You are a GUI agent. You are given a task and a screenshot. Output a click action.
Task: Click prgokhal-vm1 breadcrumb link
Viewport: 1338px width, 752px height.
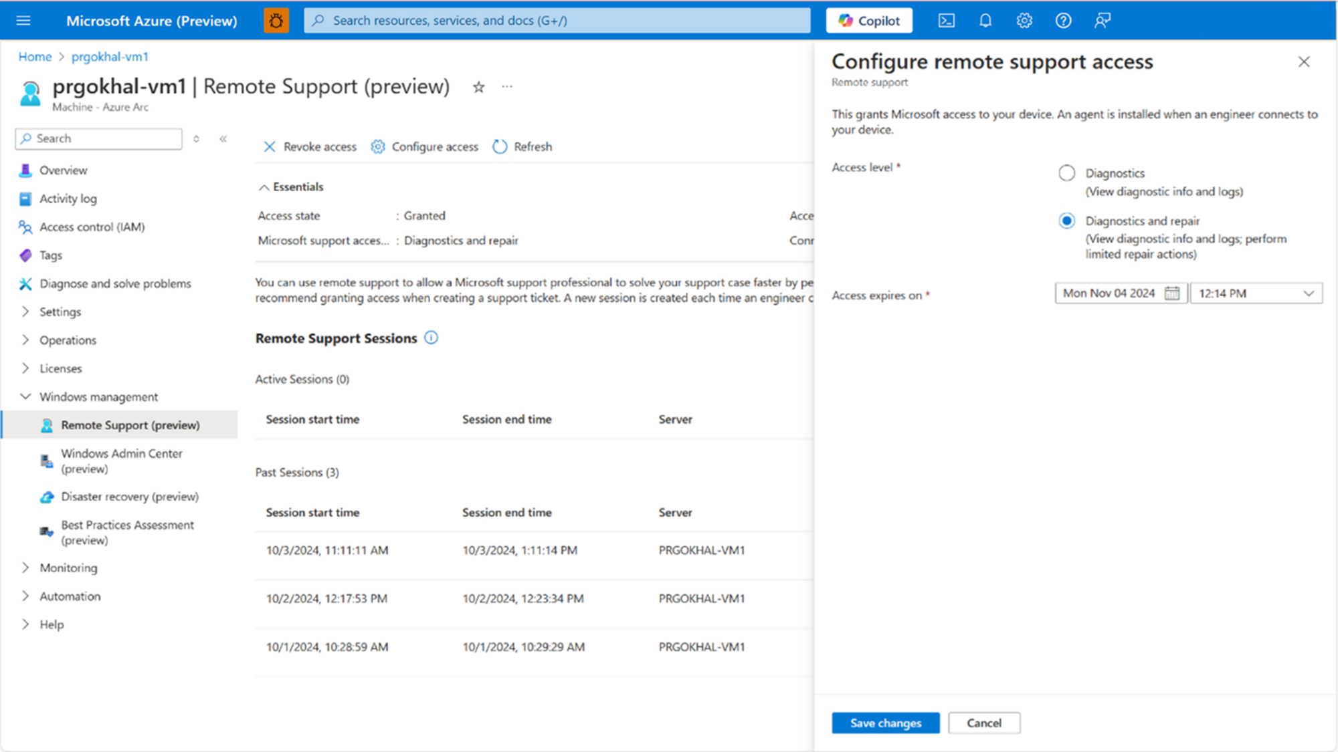(110, 57)
